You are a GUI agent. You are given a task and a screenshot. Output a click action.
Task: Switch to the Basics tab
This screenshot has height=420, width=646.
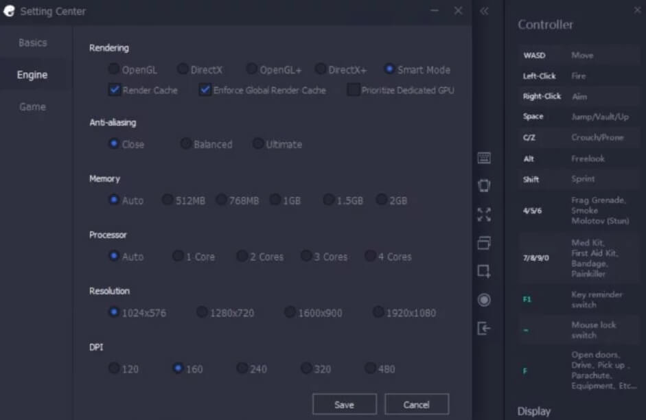pyautogui.click(x=32, y=43)
